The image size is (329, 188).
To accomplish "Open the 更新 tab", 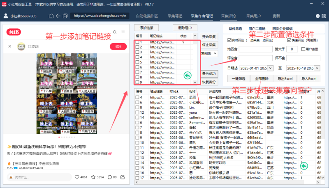I will (x=276, y=16).
